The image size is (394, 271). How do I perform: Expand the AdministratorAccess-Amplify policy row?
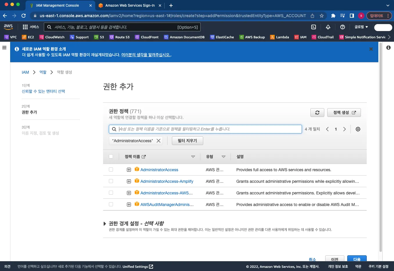click(x=129, y=181)
